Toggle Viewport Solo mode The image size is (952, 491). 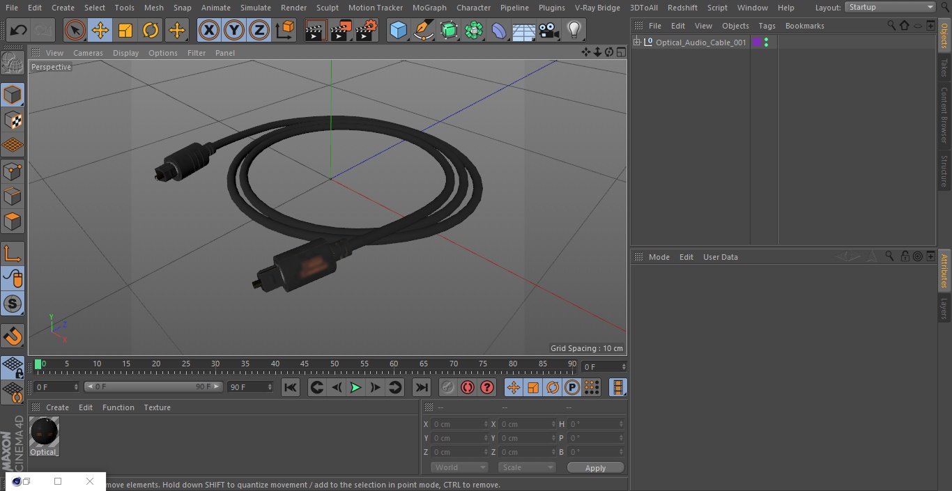13,304
